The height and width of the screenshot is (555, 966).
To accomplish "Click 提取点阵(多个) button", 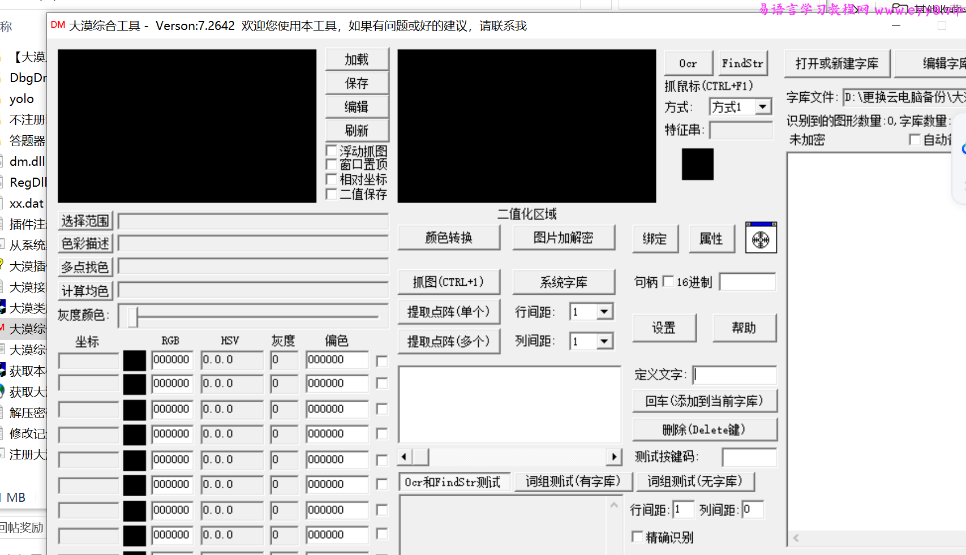I will (449, 341).
